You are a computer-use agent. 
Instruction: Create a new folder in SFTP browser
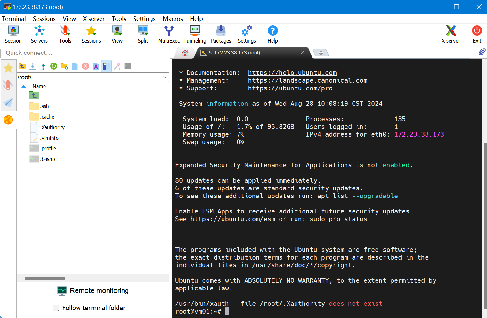coord(64,66)
